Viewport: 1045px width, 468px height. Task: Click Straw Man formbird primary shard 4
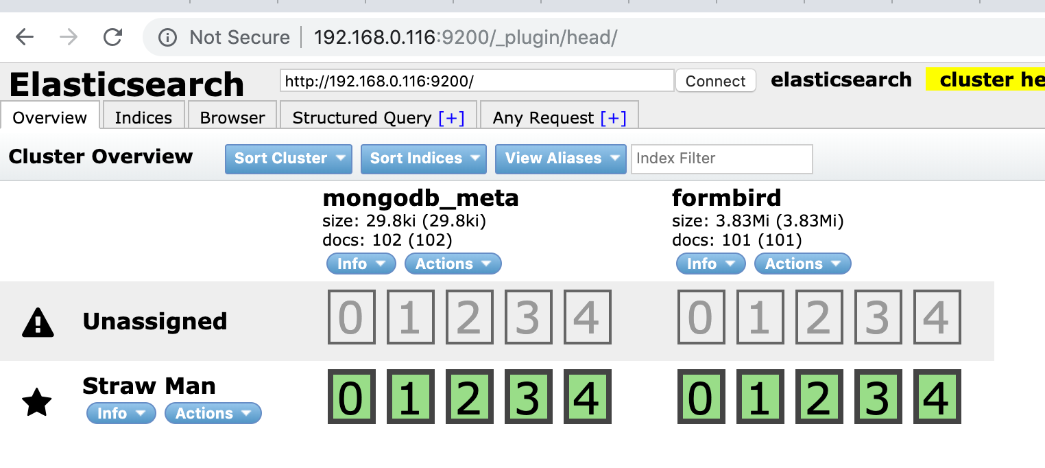tap(937, 397)
